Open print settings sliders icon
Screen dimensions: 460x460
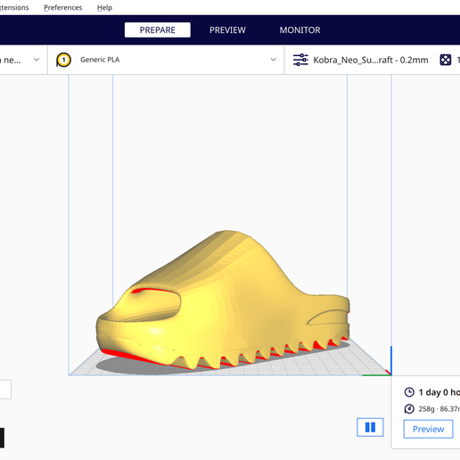[x=300, y=60]
